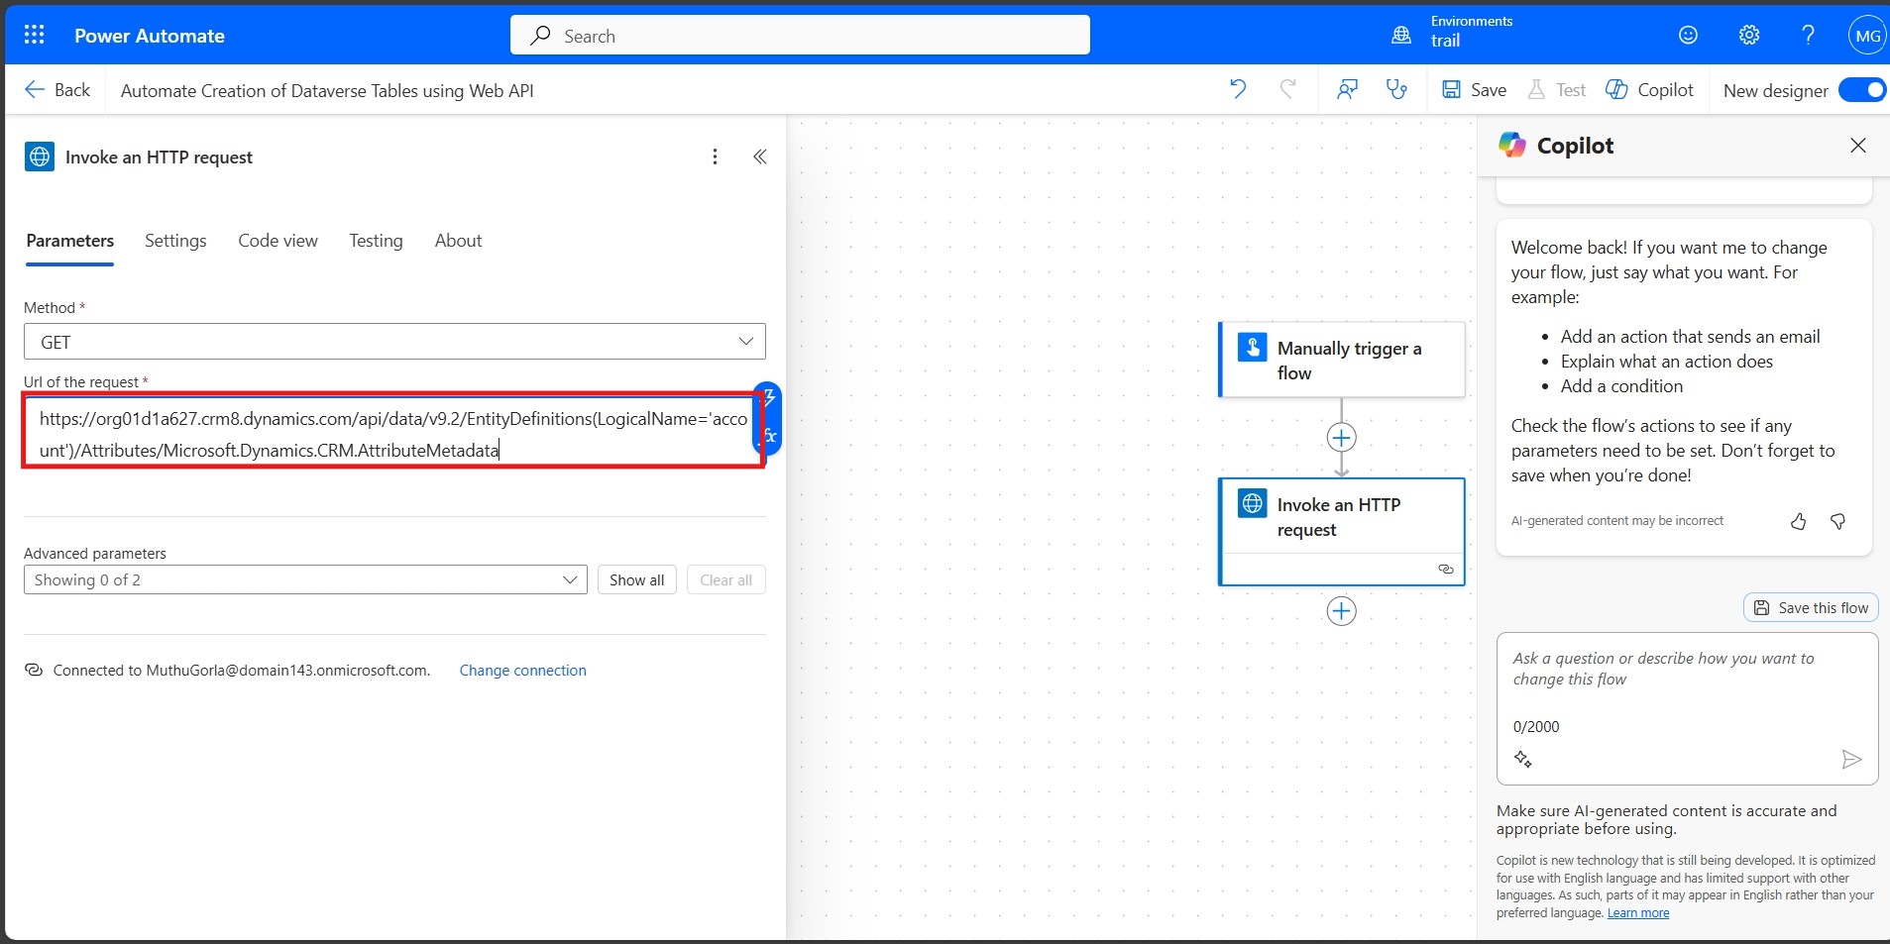Screen dimensions: 1890x944
Task: Click the Show all button
Action: click(x=636, y=579)
